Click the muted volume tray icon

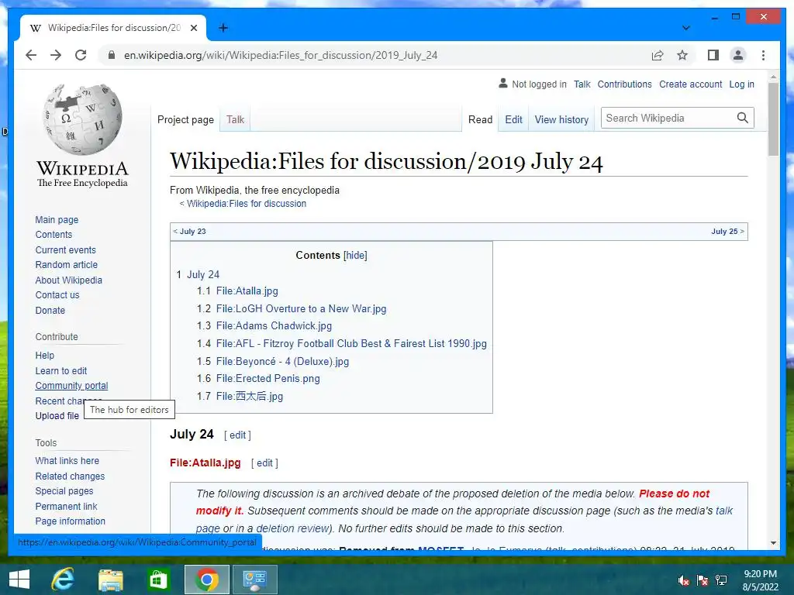[684, 580]
